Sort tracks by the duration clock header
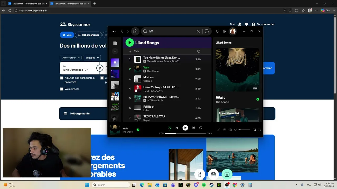 [199, 51]
